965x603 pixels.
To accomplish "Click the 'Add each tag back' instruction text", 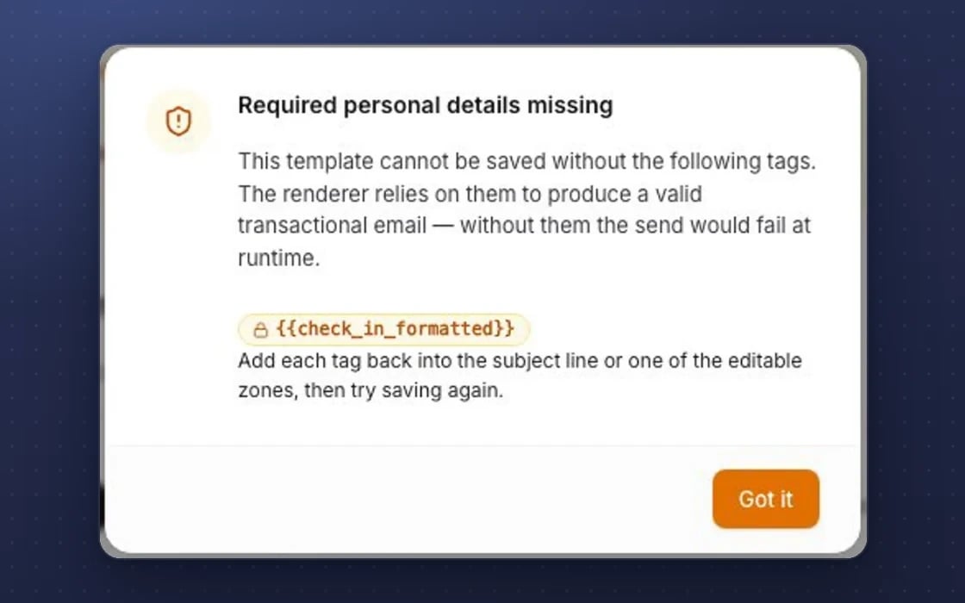I will click(520, 376).
